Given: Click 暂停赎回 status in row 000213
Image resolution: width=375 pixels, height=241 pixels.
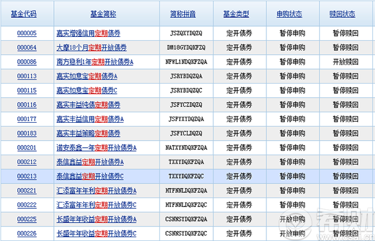Looking at the screenshot, I should click(345, 176).
